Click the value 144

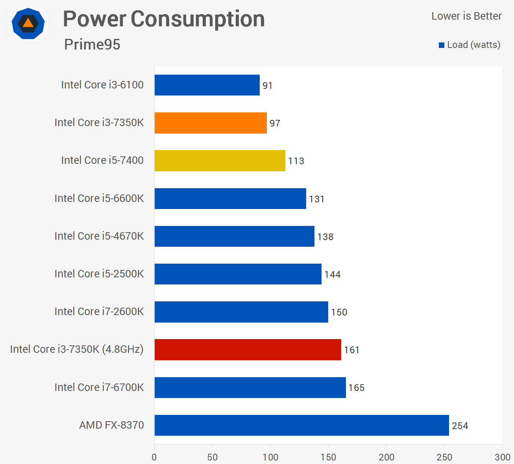(x=333, y=275)
